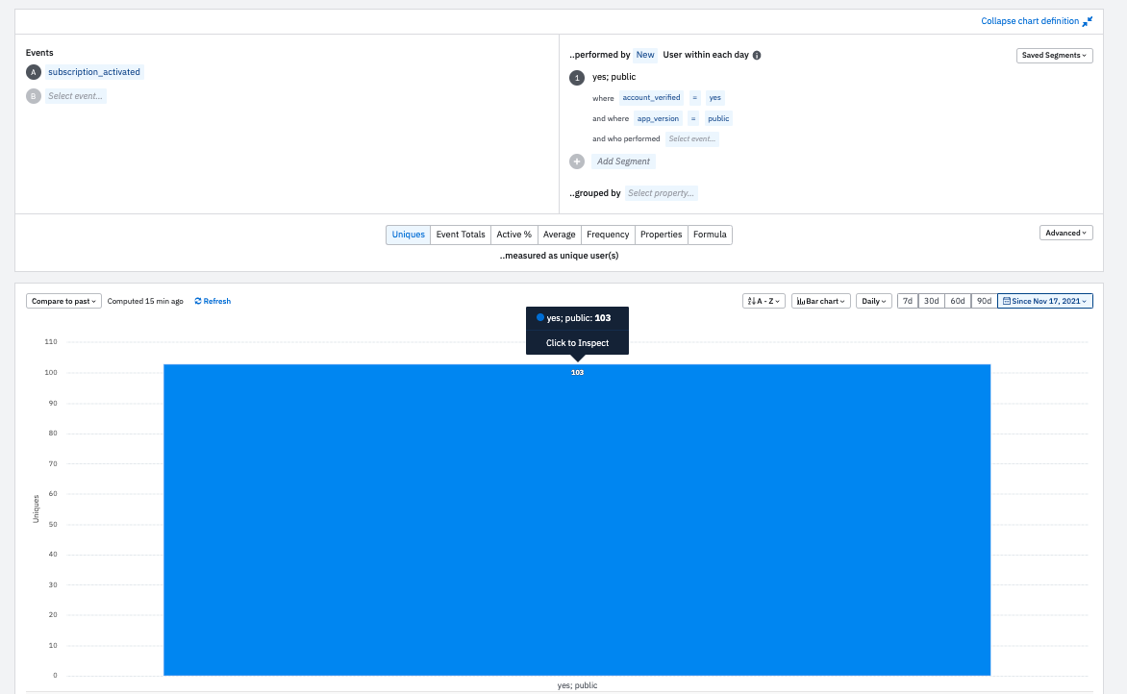
Task: Click the 'Computed 15 min ago' text
Action: 145,301
